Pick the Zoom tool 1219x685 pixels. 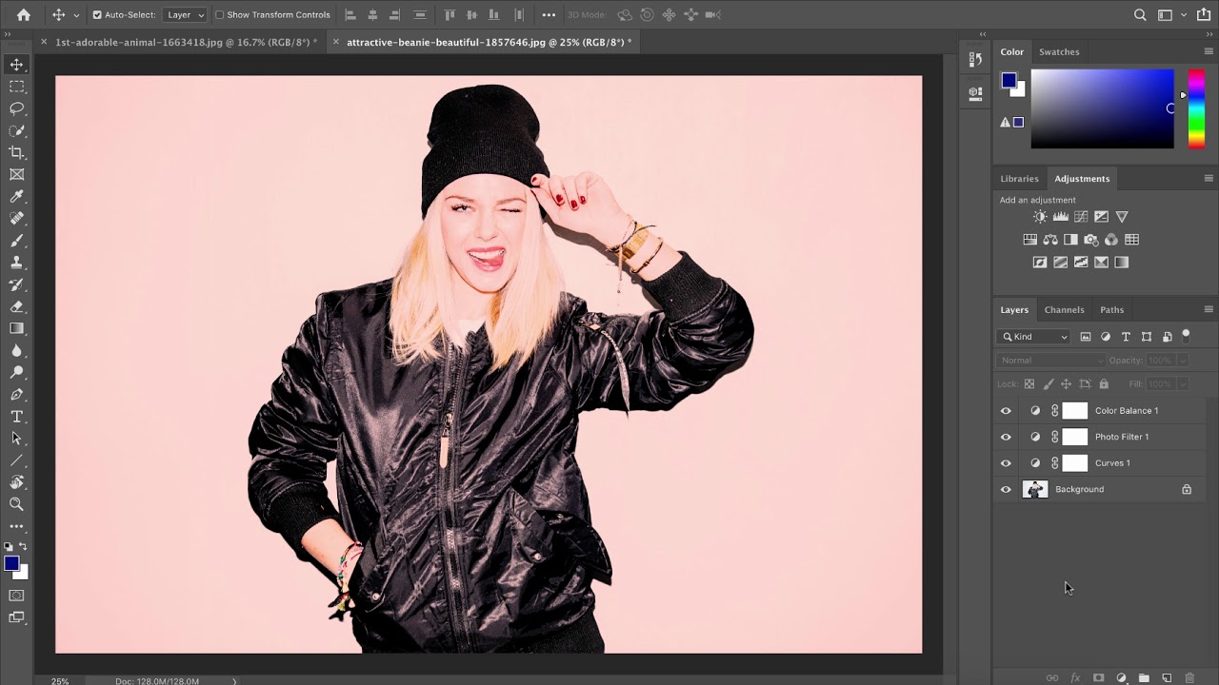click(x=16, y=504)
